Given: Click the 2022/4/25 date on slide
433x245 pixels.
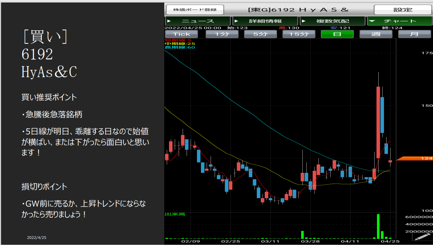Looking at the screenshot, I should (x=37, y=237).
